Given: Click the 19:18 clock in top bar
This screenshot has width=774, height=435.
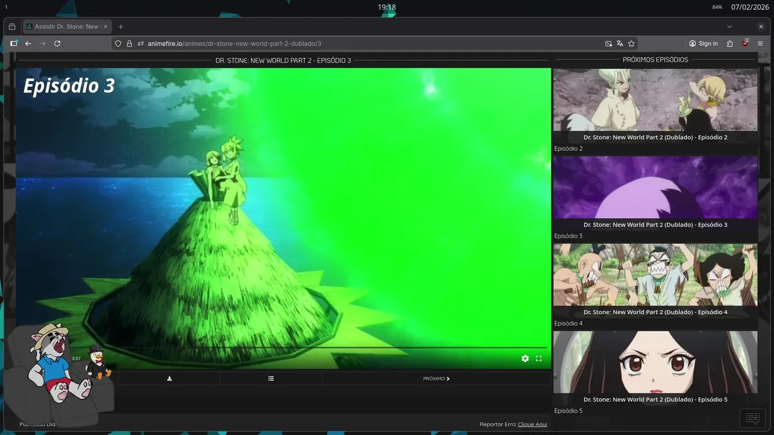Looking at the screenshot, I should tap(387, 7).
